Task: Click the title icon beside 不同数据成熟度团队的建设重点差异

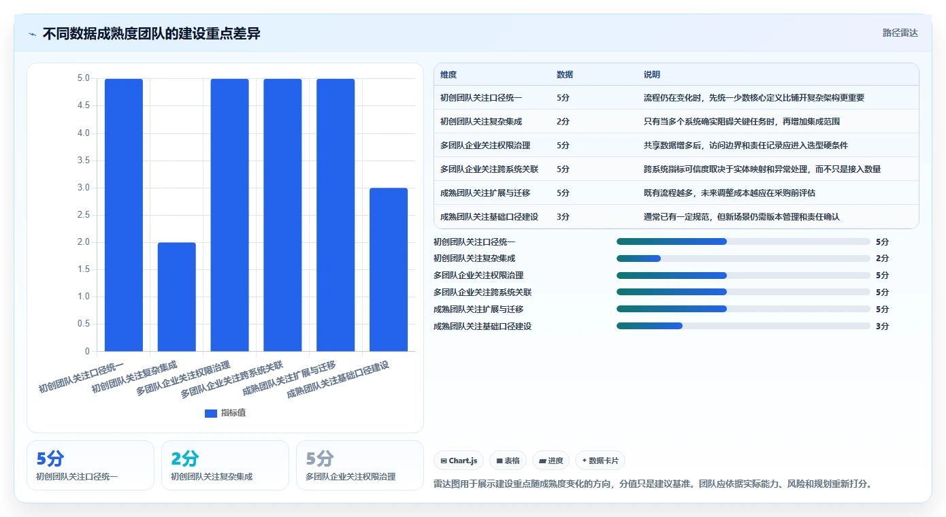Action: [32, 34]
